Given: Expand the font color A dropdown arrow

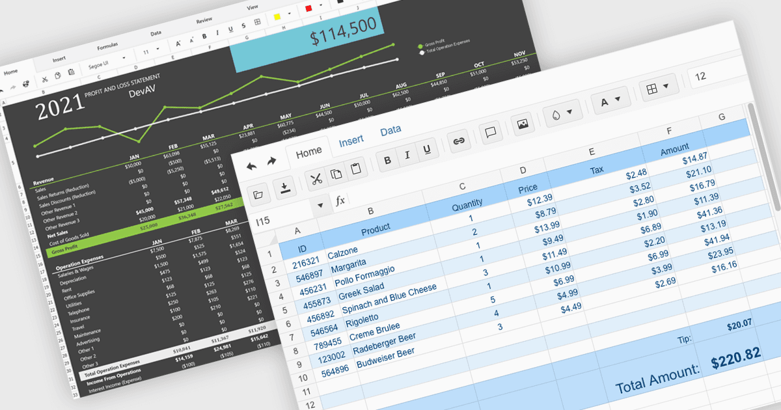Looking at the screenshot, I should [619, 98].
